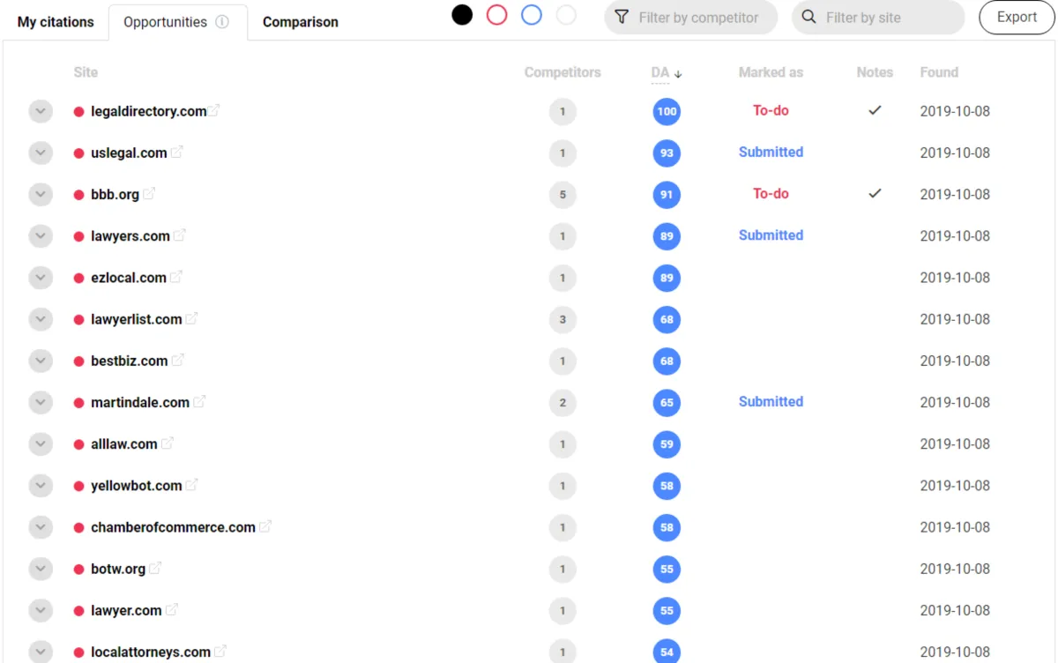1058x663 pixels.
Task: Expand the ezlocal.com row
Action: pyautogui.click(x=41, y=277)
